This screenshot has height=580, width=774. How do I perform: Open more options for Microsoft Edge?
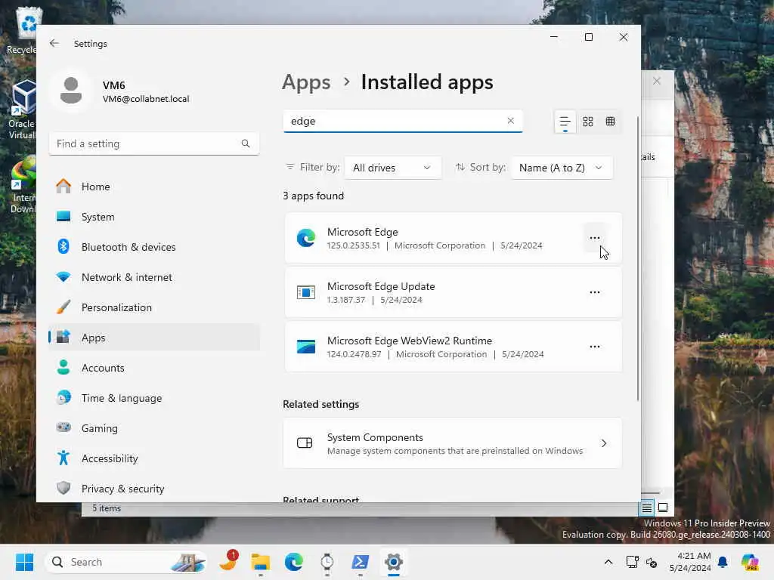coord(594,238)
